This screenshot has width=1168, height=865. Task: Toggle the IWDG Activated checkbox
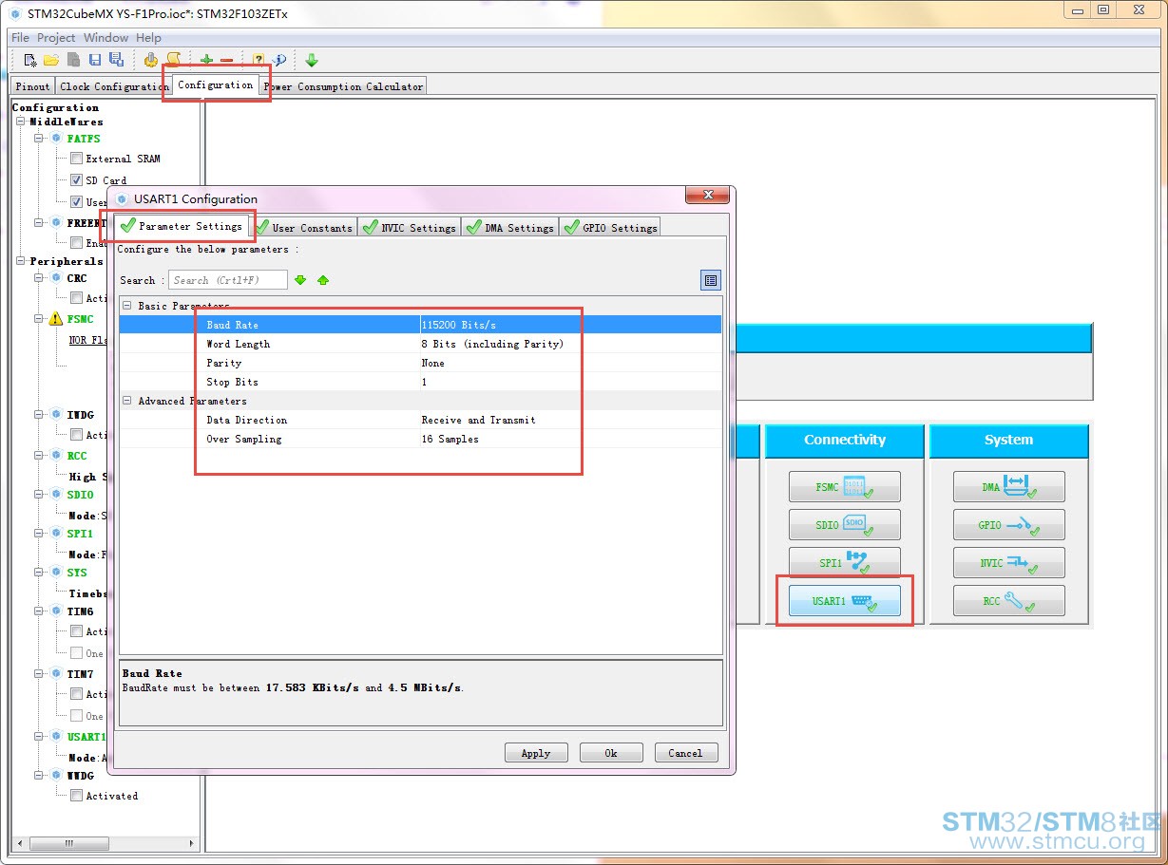(77, 435)
